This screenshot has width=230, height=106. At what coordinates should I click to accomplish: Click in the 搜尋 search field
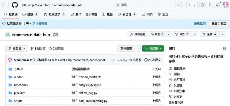[x=145, y=5]
